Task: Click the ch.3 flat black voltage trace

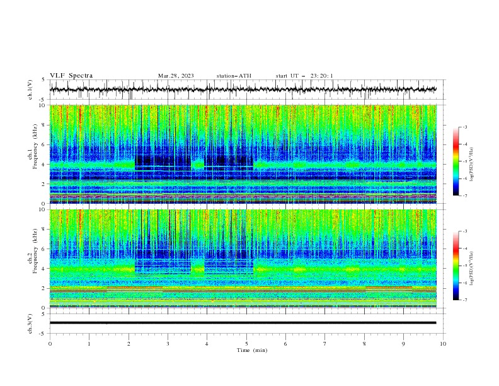Action: point(243,323)
